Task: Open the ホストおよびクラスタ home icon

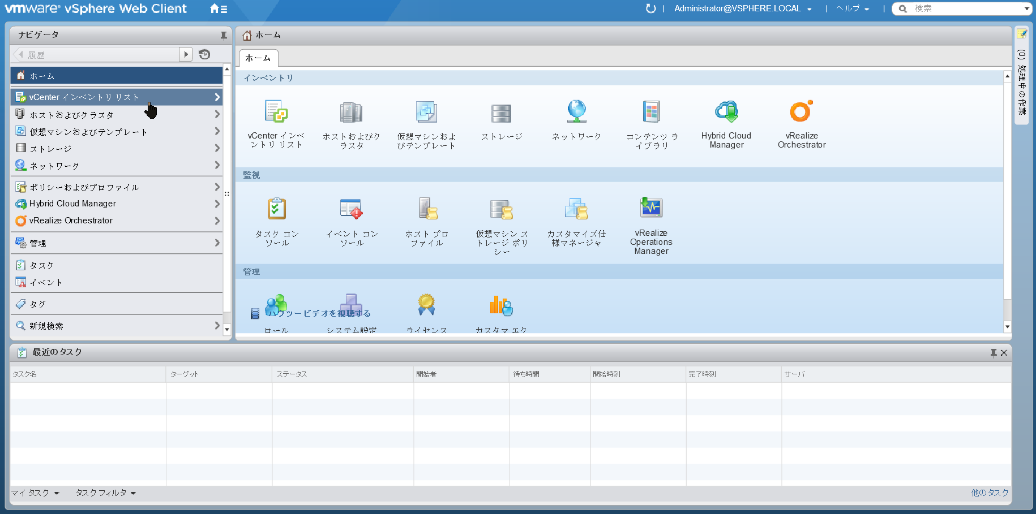Action: [x=351, y=112]
